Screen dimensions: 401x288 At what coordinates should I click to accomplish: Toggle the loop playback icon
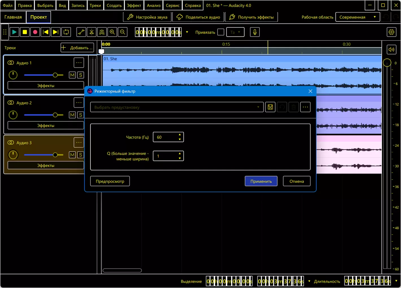tap(66, 32)
